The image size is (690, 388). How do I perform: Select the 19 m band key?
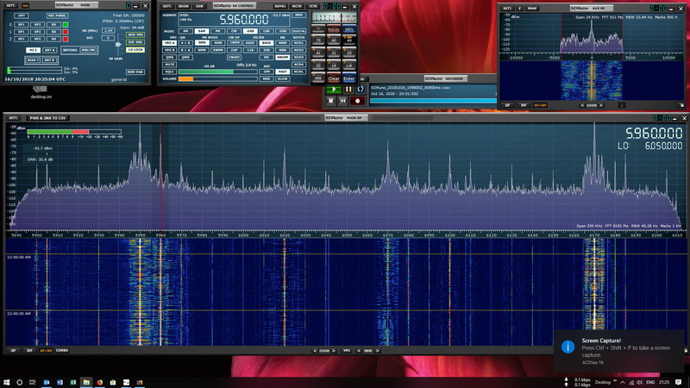pos(334,66)
